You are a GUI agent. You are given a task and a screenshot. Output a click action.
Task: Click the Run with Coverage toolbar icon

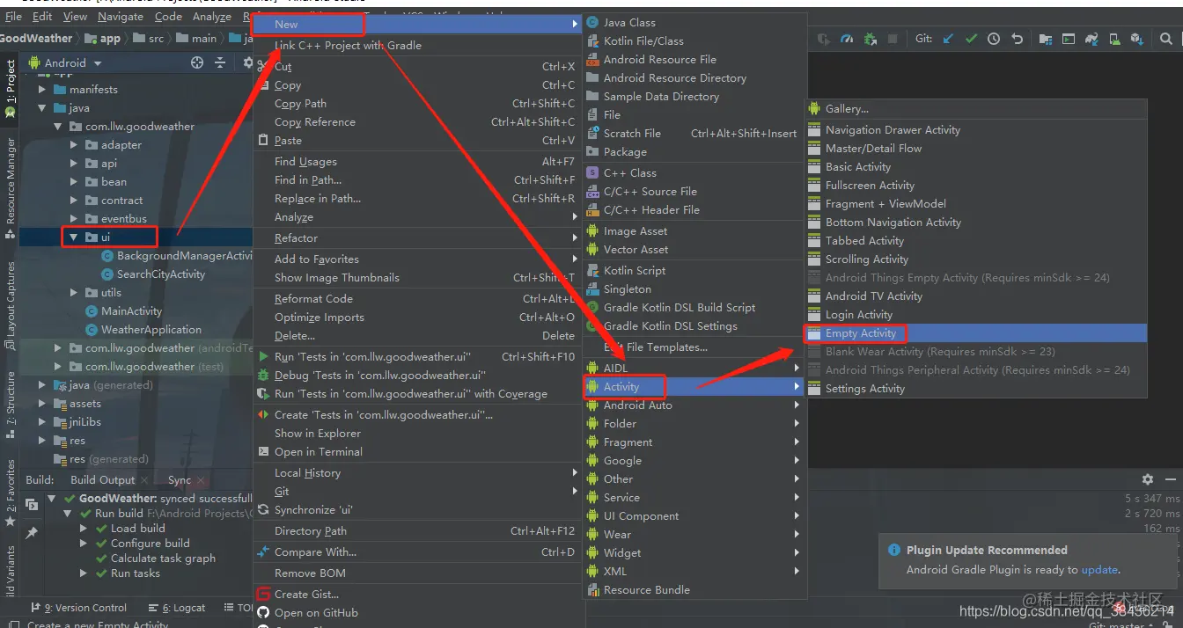(x=824, y=39)
